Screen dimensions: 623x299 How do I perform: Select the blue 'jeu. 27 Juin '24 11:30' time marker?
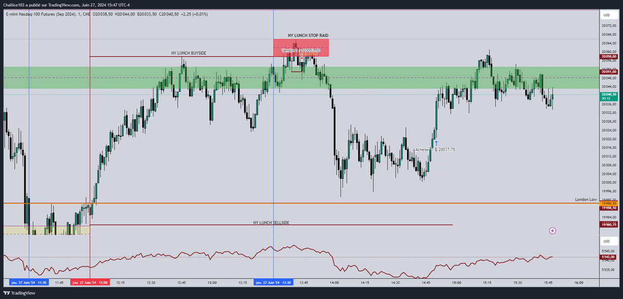tap(29, 282)
